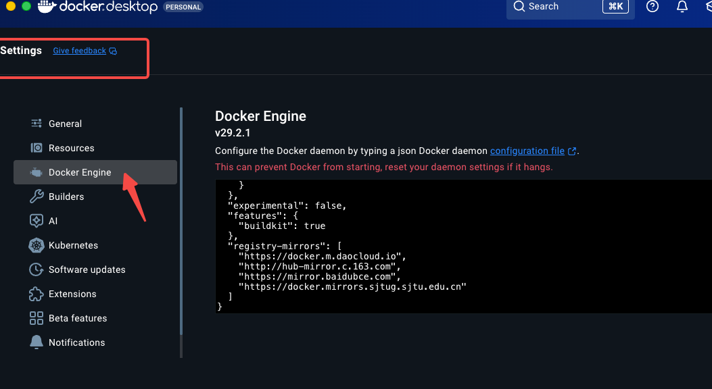This screenshot has width=712, height=389.
Task: Click the "experimental": false line
Action: pos(287,206)
